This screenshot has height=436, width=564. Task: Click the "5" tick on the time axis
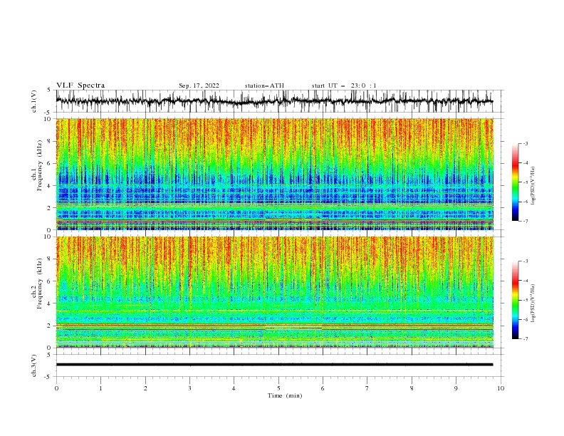pyautogui.click(x=278, y=388)
